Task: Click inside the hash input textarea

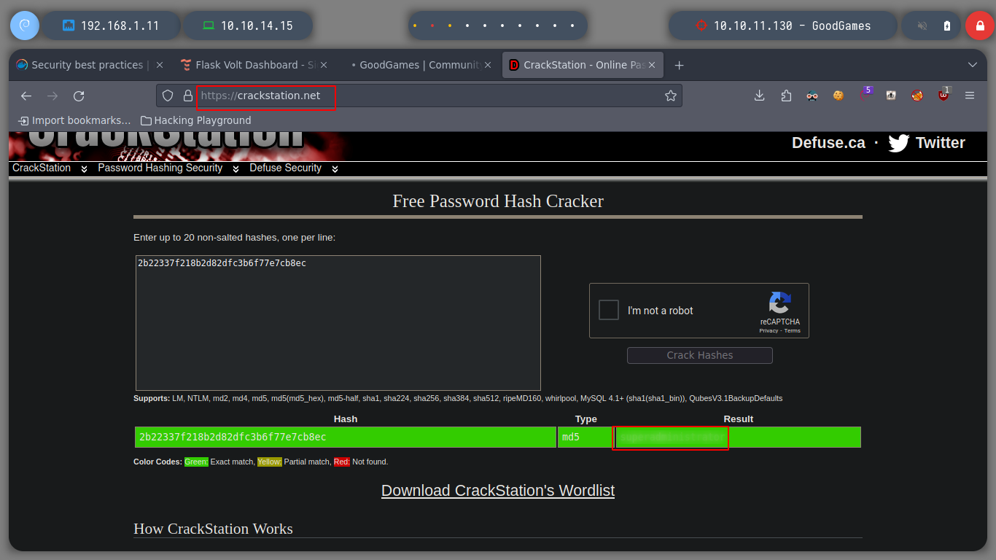Action: 338,323
